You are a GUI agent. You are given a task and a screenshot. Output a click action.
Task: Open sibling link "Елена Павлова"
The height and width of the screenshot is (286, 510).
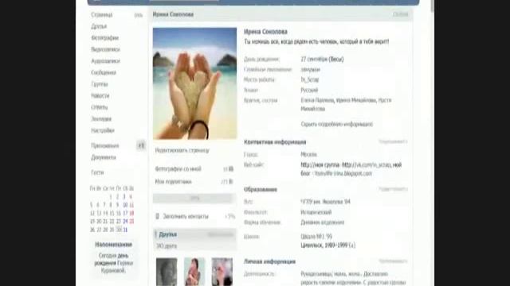317,101
